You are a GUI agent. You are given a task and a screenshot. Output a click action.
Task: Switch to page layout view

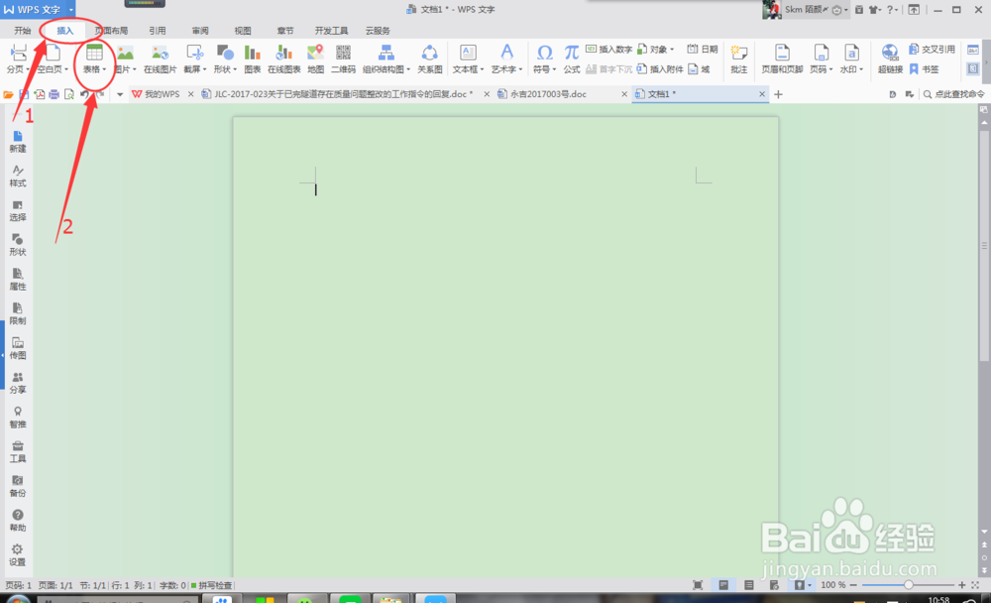pos(723,585)
